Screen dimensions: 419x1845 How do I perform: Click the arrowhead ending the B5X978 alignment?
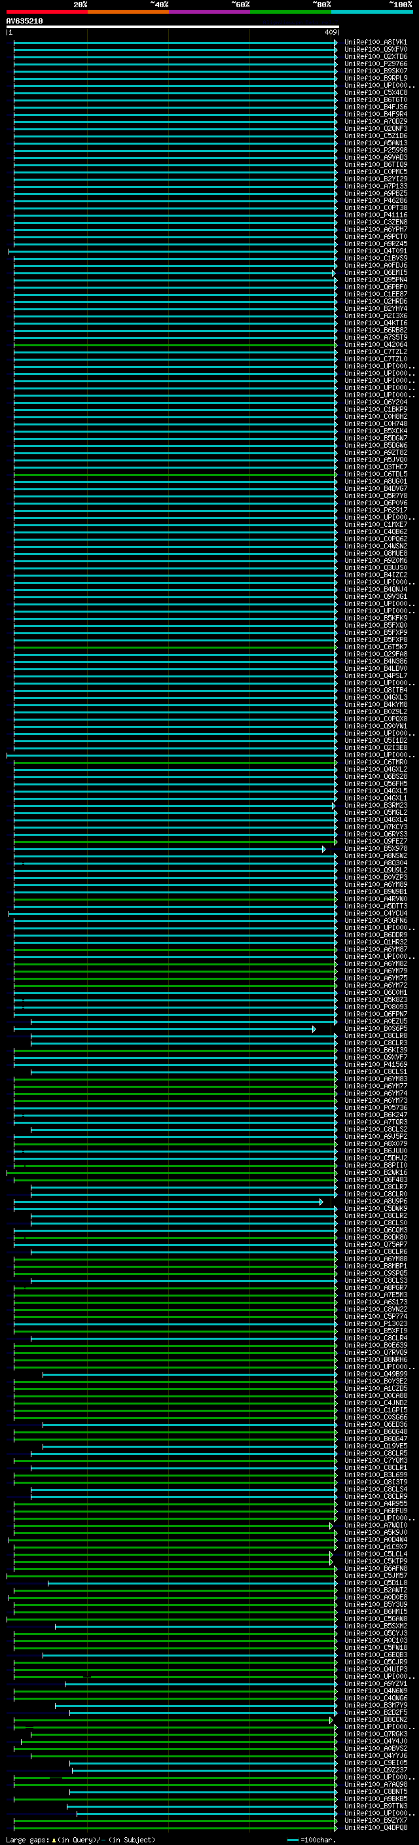tap(323, 849)
